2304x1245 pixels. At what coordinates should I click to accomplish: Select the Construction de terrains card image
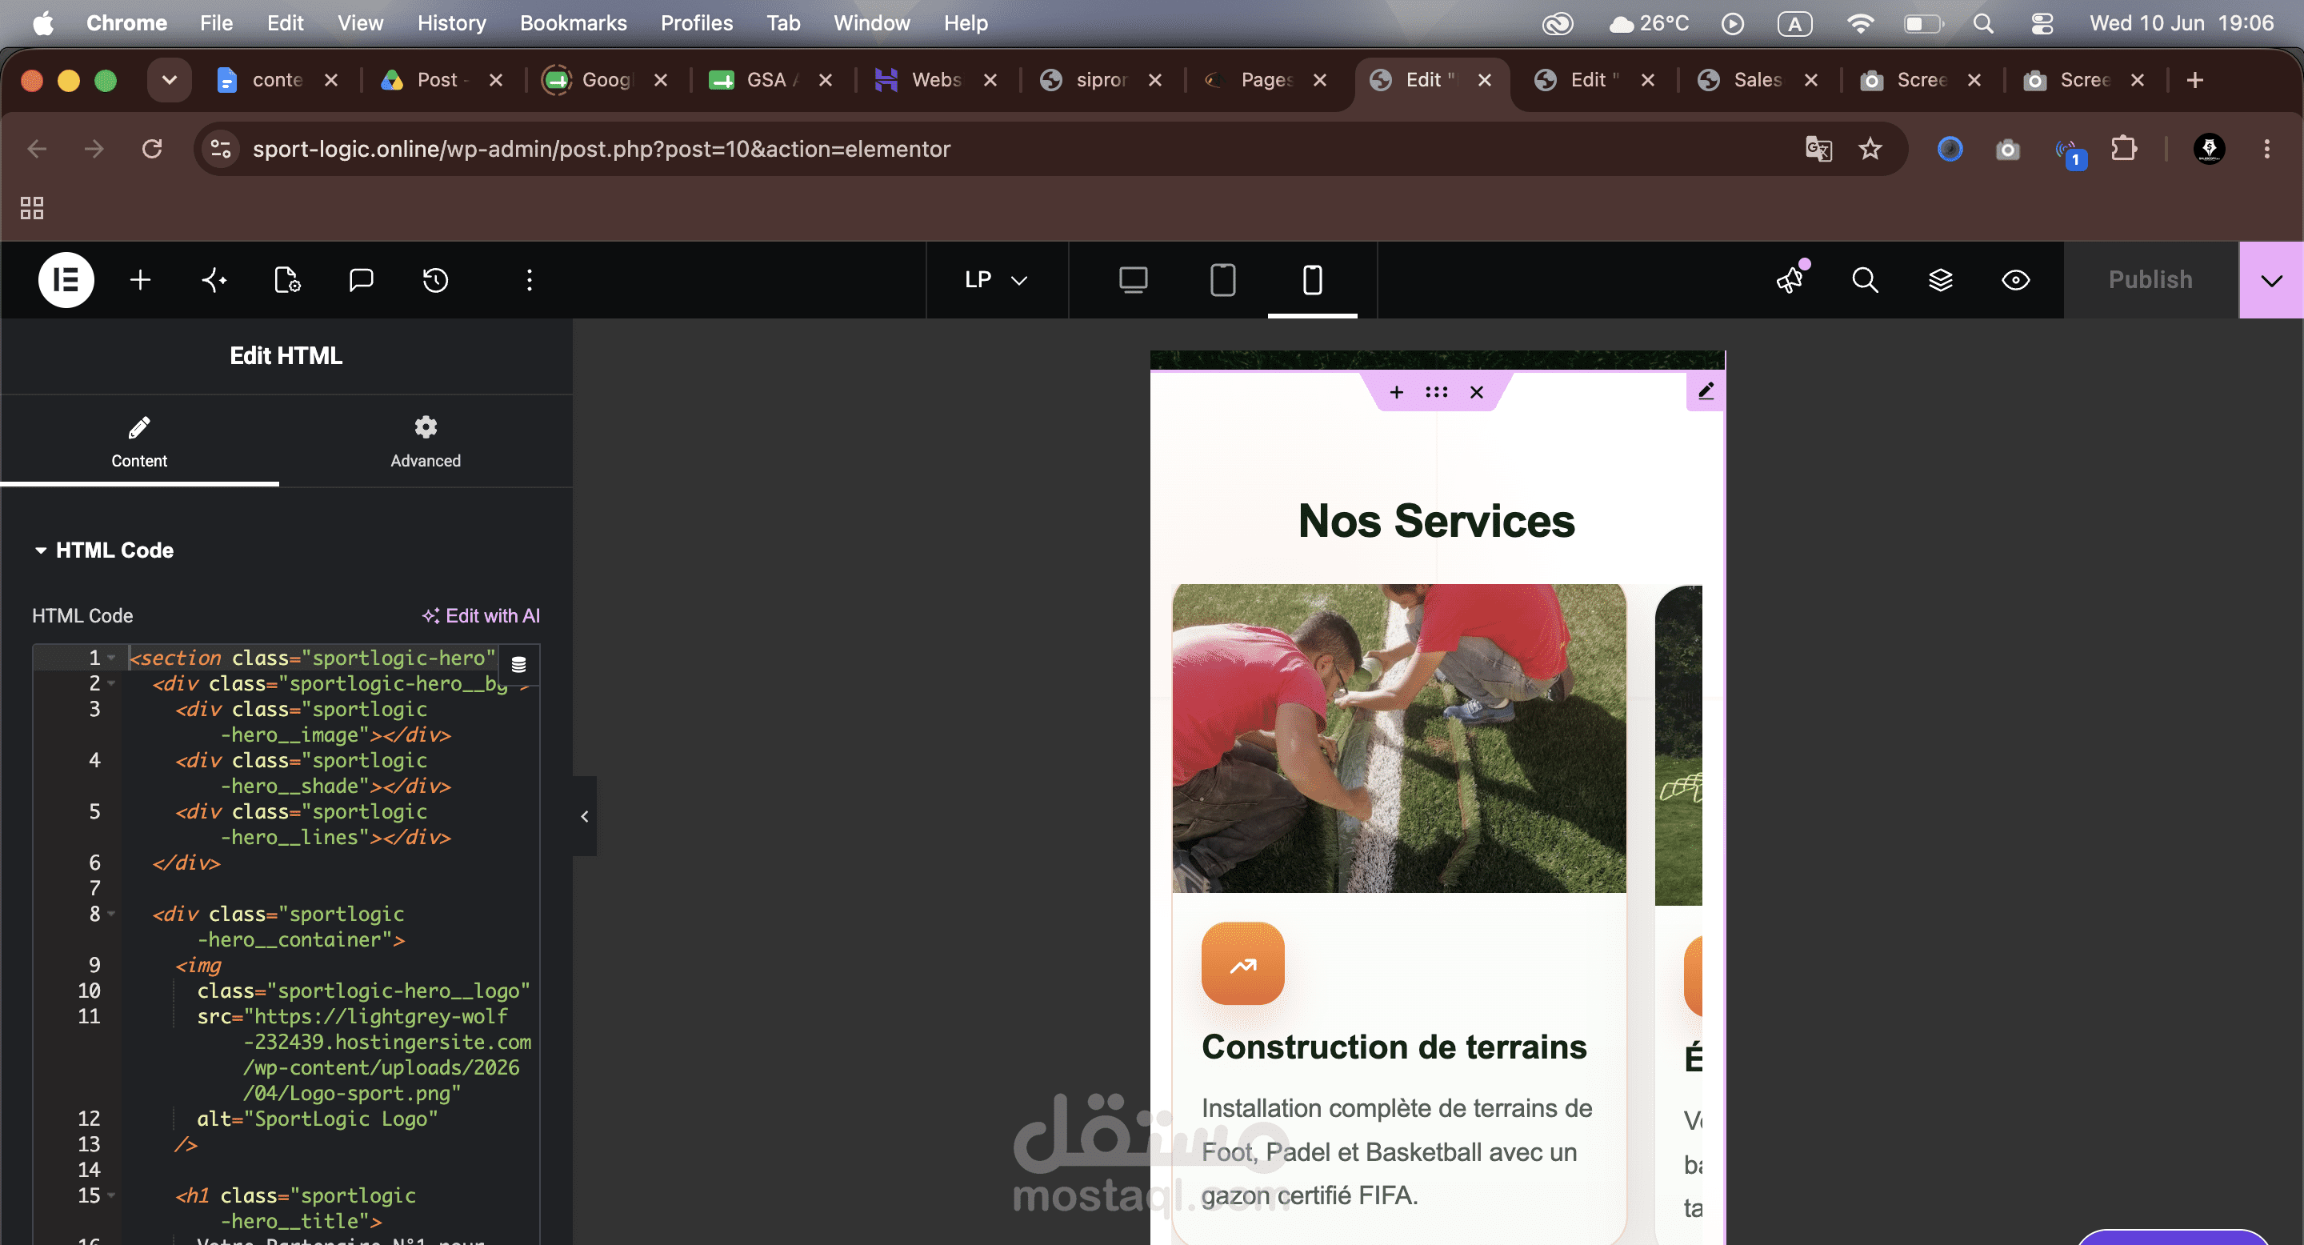click(1399, 738)
